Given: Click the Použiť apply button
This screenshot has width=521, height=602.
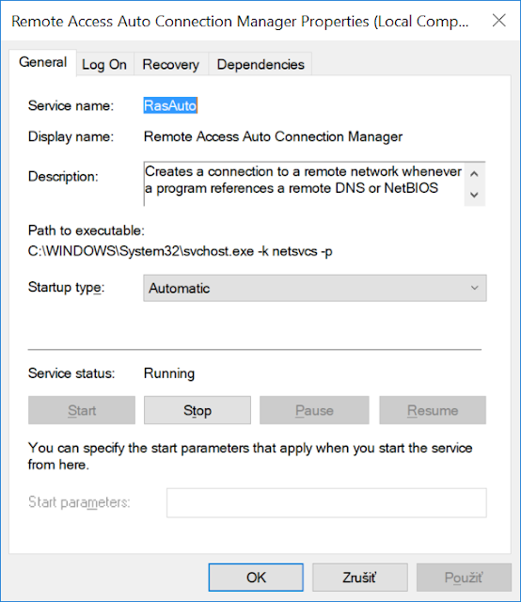Looking at the screenshot, I should (x=464, y=578).
